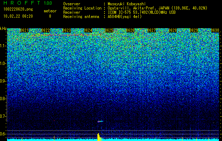
Task: Click the 1.1 kHz axis label
Action: point(3,46)
